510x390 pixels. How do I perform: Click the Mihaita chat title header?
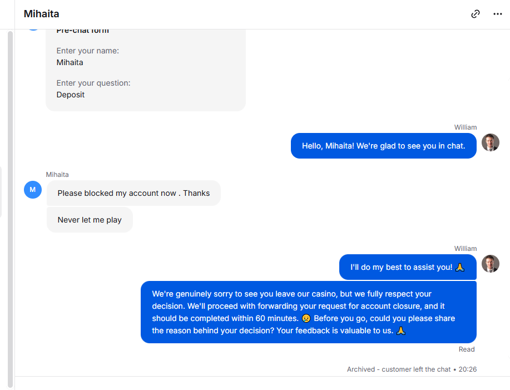click(41, 14)
